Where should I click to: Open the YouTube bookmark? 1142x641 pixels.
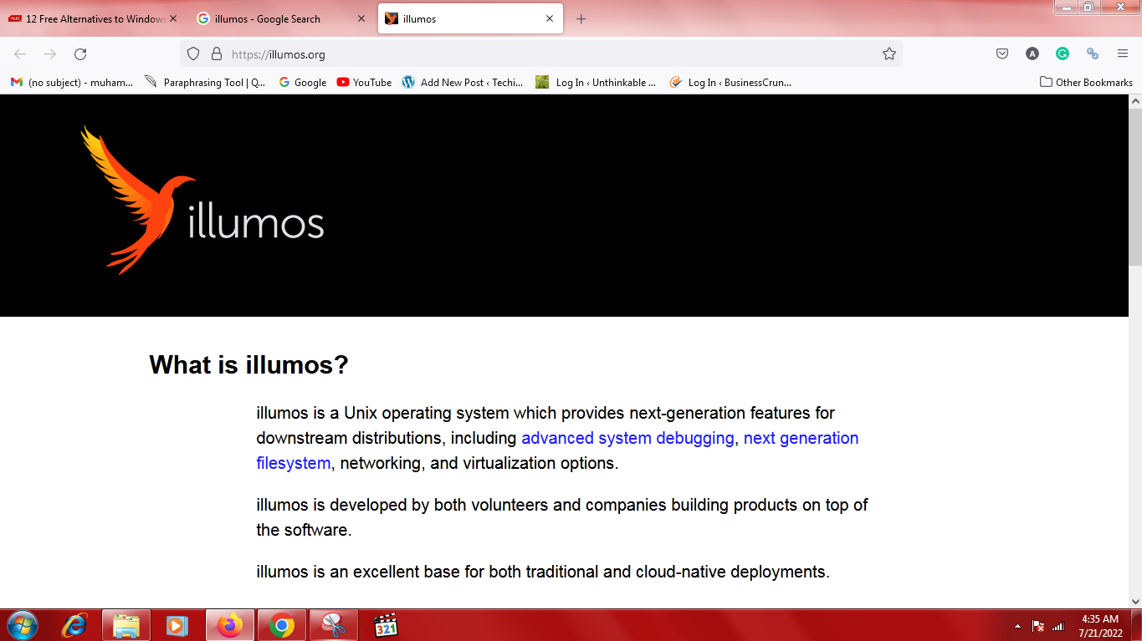point(364,83)
